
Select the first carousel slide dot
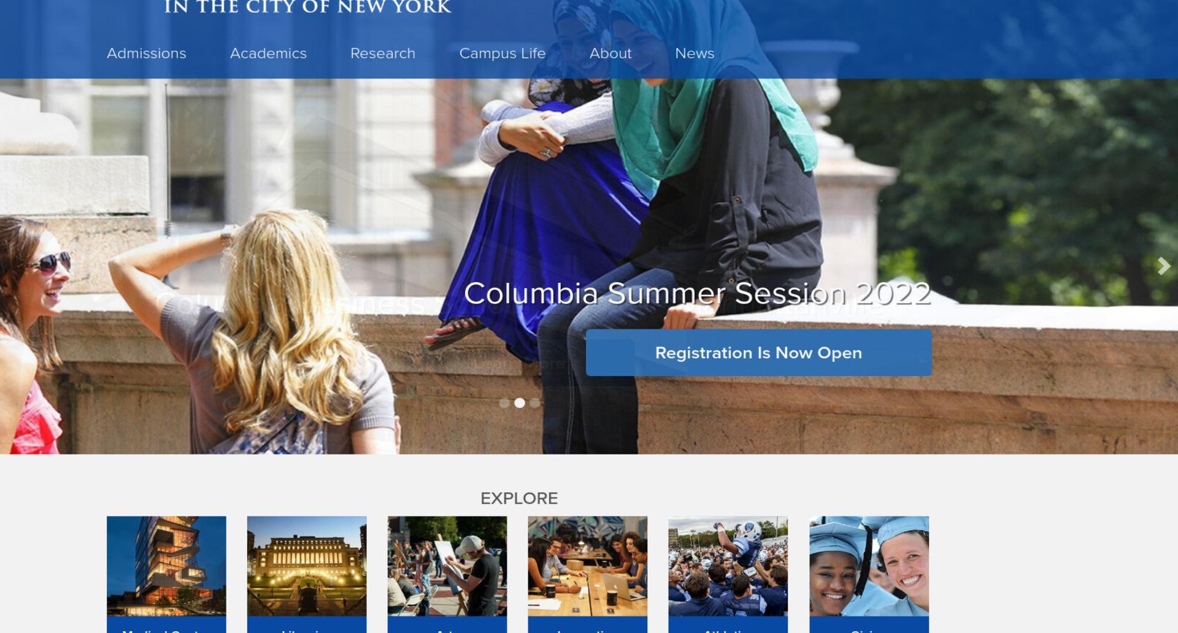click(504, 403)
